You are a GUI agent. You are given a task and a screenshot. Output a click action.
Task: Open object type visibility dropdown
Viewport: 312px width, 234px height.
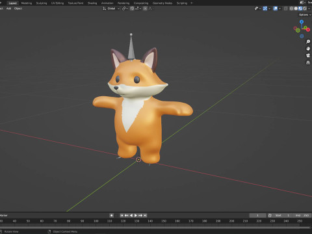click(257, 8)
